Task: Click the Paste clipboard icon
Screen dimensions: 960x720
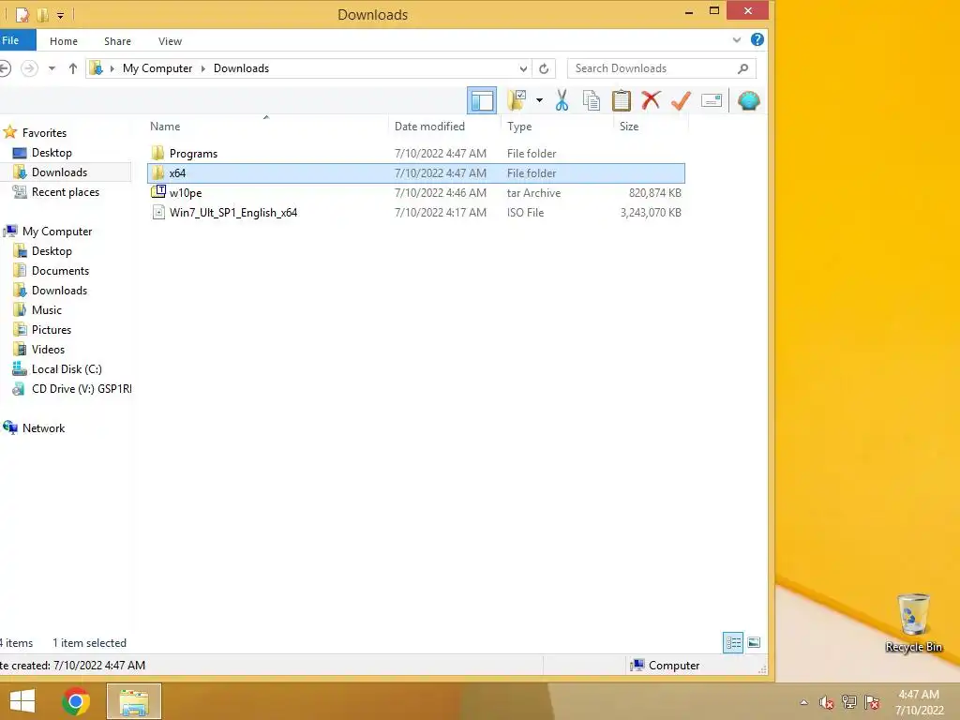Action: click(621, 100)
